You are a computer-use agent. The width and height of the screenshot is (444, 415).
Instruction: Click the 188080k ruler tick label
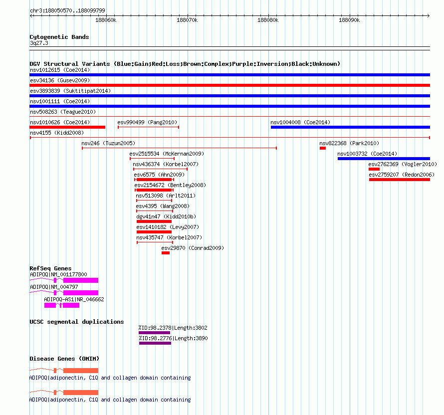tap(268, 20)
